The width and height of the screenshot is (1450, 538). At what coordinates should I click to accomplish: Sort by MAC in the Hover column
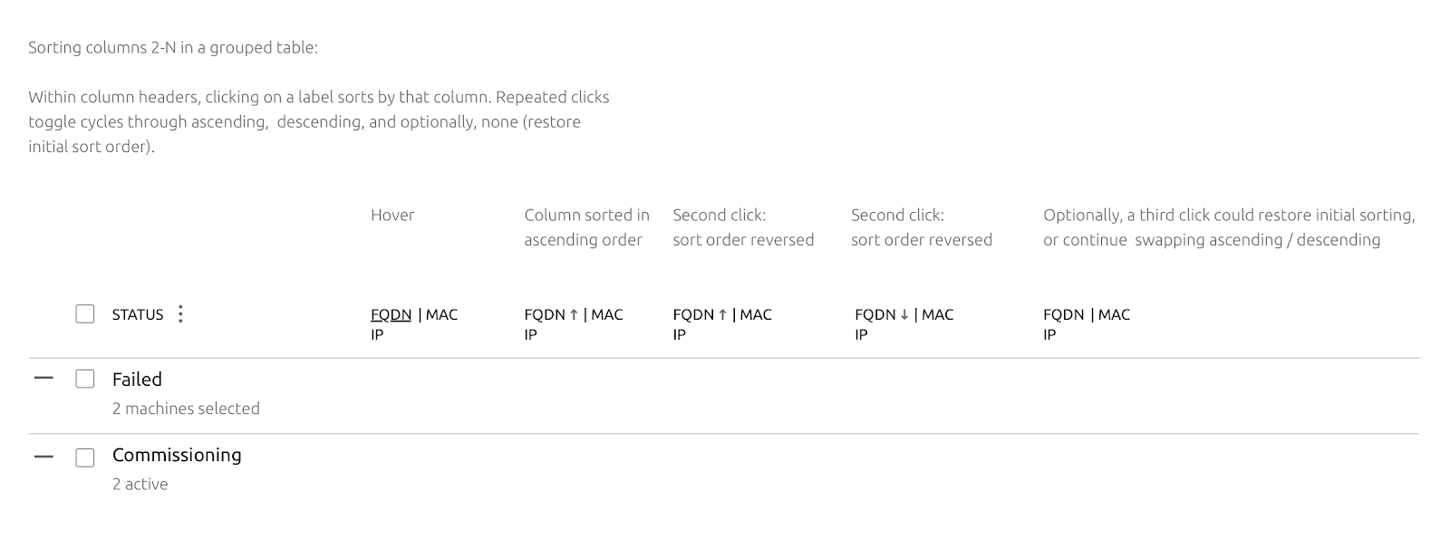tap(441, 314)
